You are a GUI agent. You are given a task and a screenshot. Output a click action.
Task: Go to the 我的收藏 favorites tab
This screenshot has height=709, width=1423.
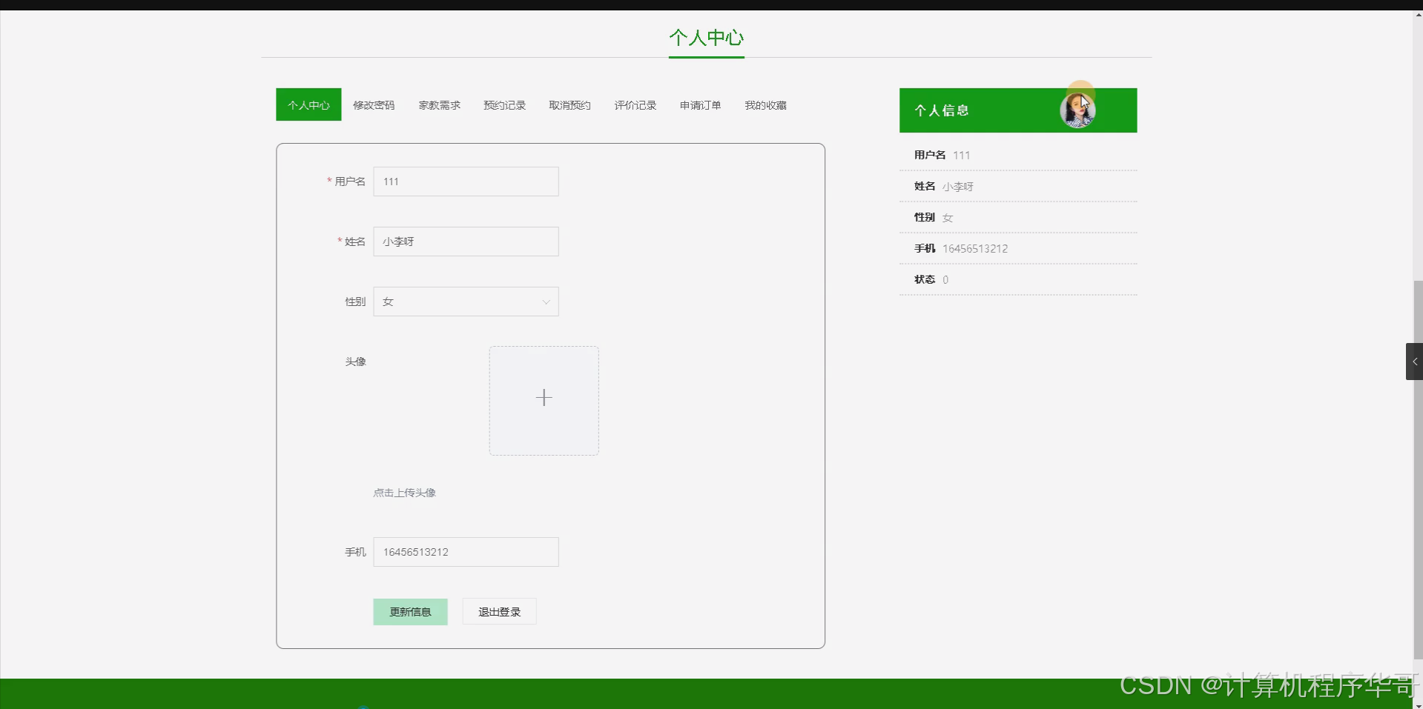tap(765, 104)
